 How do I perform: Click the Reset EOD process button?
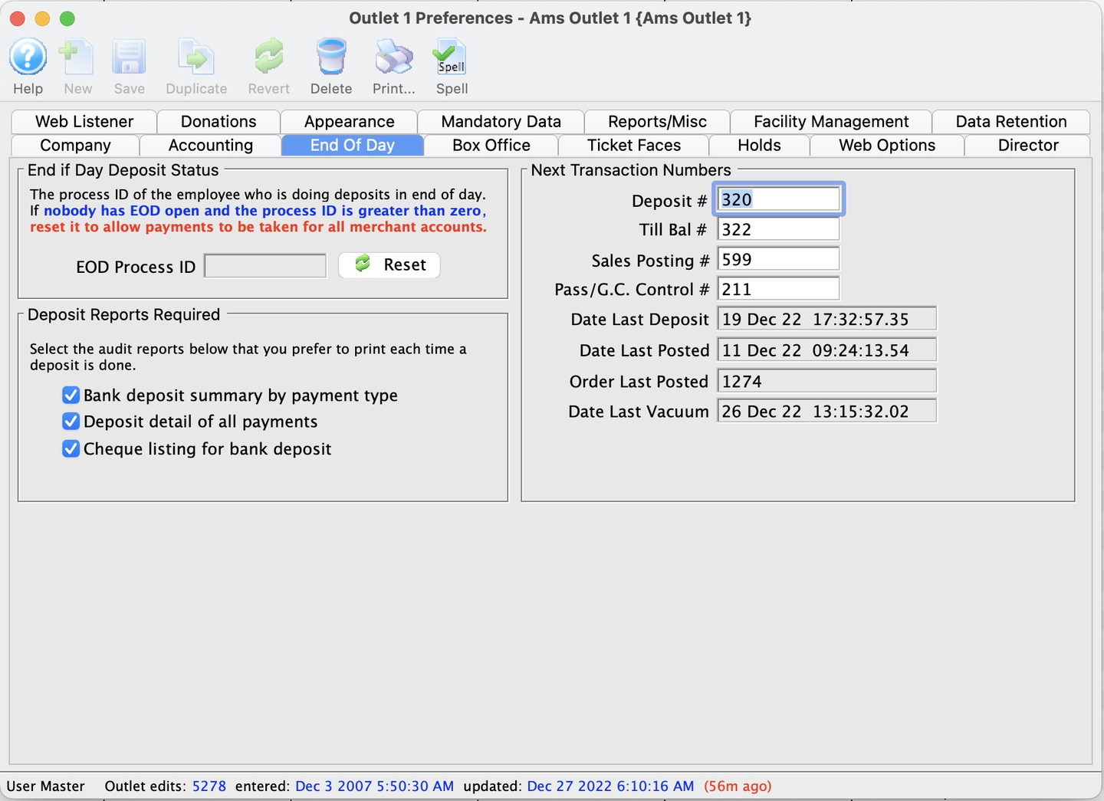pyautogui.click(x=389, y=265)
